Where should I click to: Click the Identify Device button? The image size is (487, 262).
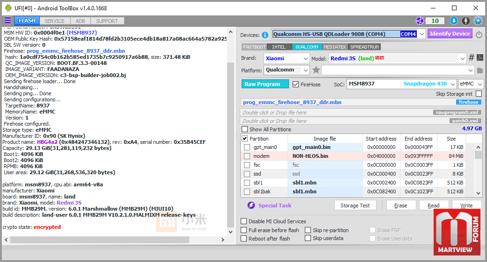(450, 34)
